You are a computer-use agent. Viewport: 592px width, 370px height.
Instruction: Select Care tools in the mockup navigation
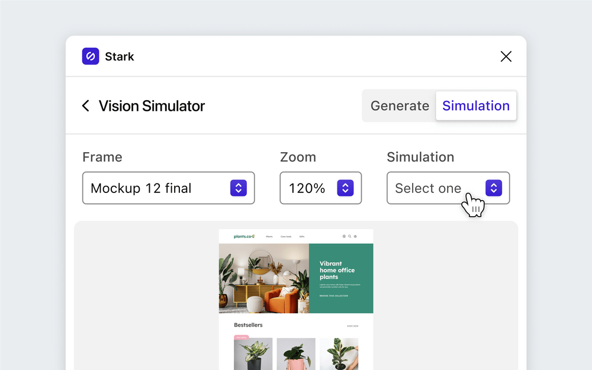click(x=287, y=236)
